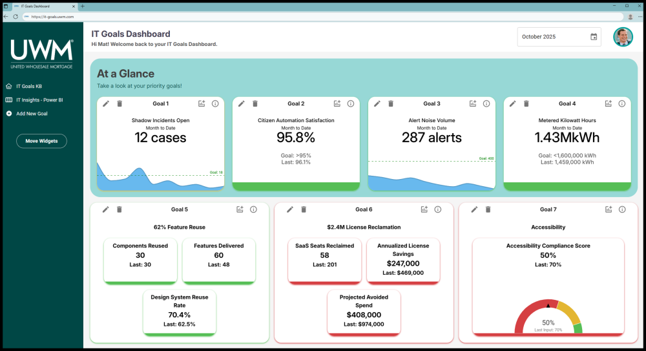Click the browser address bar
This screenshot has height=351, width=646.
(322, 17)
